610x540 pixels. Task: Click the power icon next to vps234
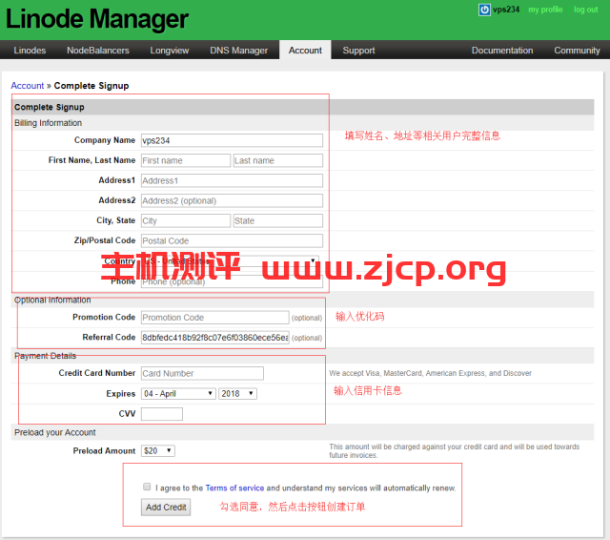(484, 10)
